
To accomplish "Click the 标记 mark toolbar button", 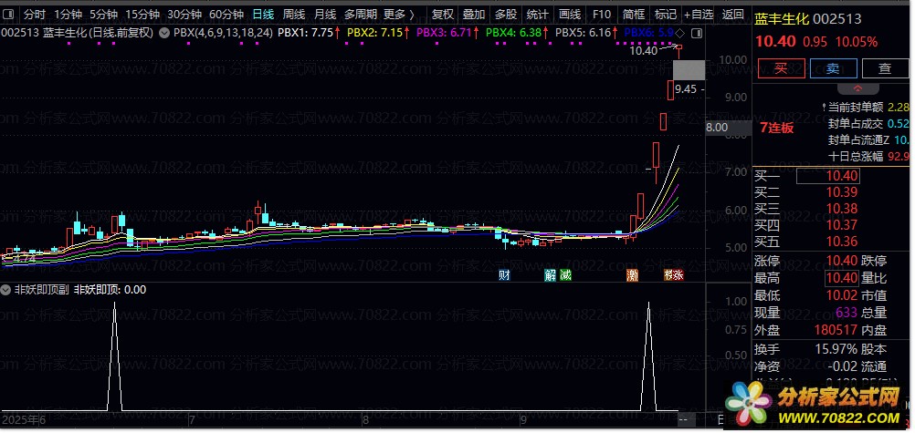I will [x=665, y=15].
